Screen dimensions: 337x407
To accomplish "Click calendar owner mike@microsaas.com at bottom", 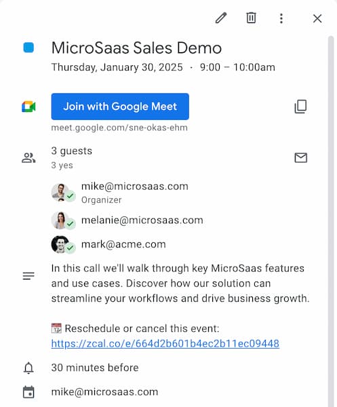I will tap(105, 392).
